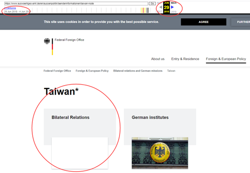Open the captures link in Wayback toolbar
Viewport: 250px width, 173px height.
10,8
